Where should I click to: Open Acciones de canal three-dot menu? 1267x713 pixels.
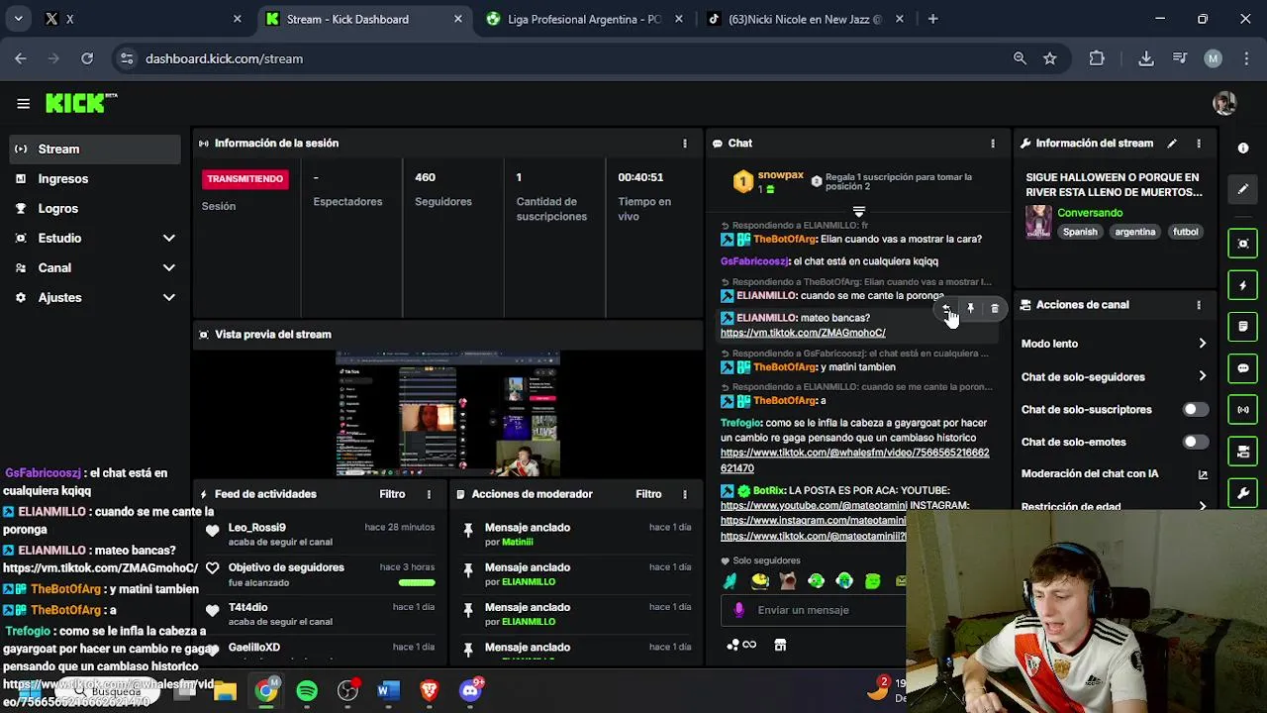click(x=1199, y=305)
